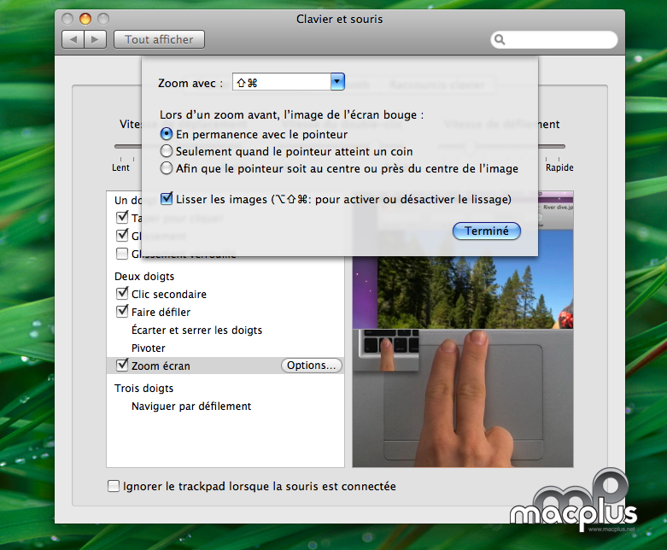Toggle the Glissement verrouillé checkbox

click(122, 254)
